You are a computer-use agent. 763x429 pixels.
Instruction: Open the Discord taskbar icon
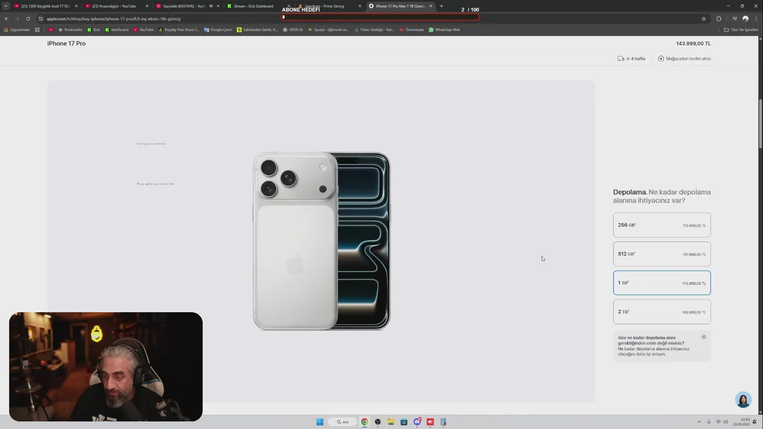click(417, 422)
